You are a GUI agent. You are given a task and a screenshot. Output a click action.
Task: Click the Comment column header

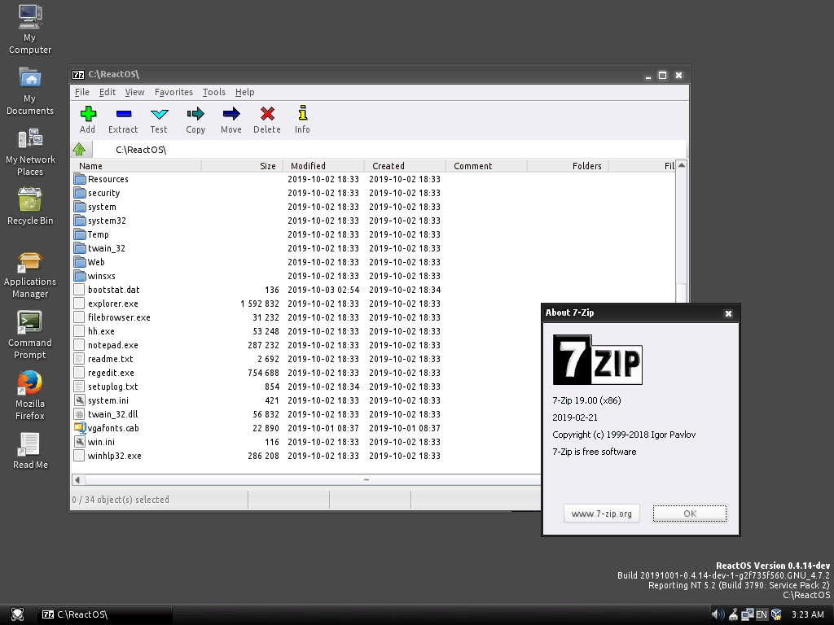486,166
